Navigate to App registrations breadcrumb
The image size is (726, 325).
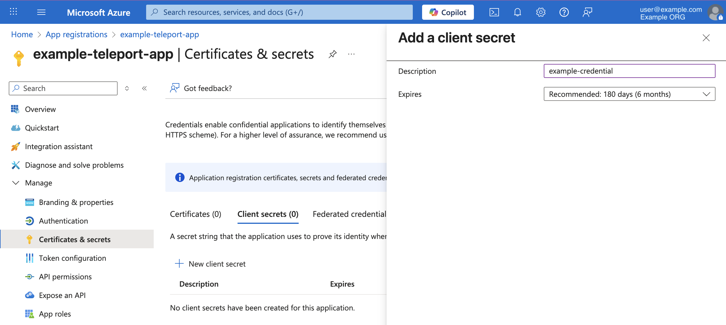tap(76, 34)
